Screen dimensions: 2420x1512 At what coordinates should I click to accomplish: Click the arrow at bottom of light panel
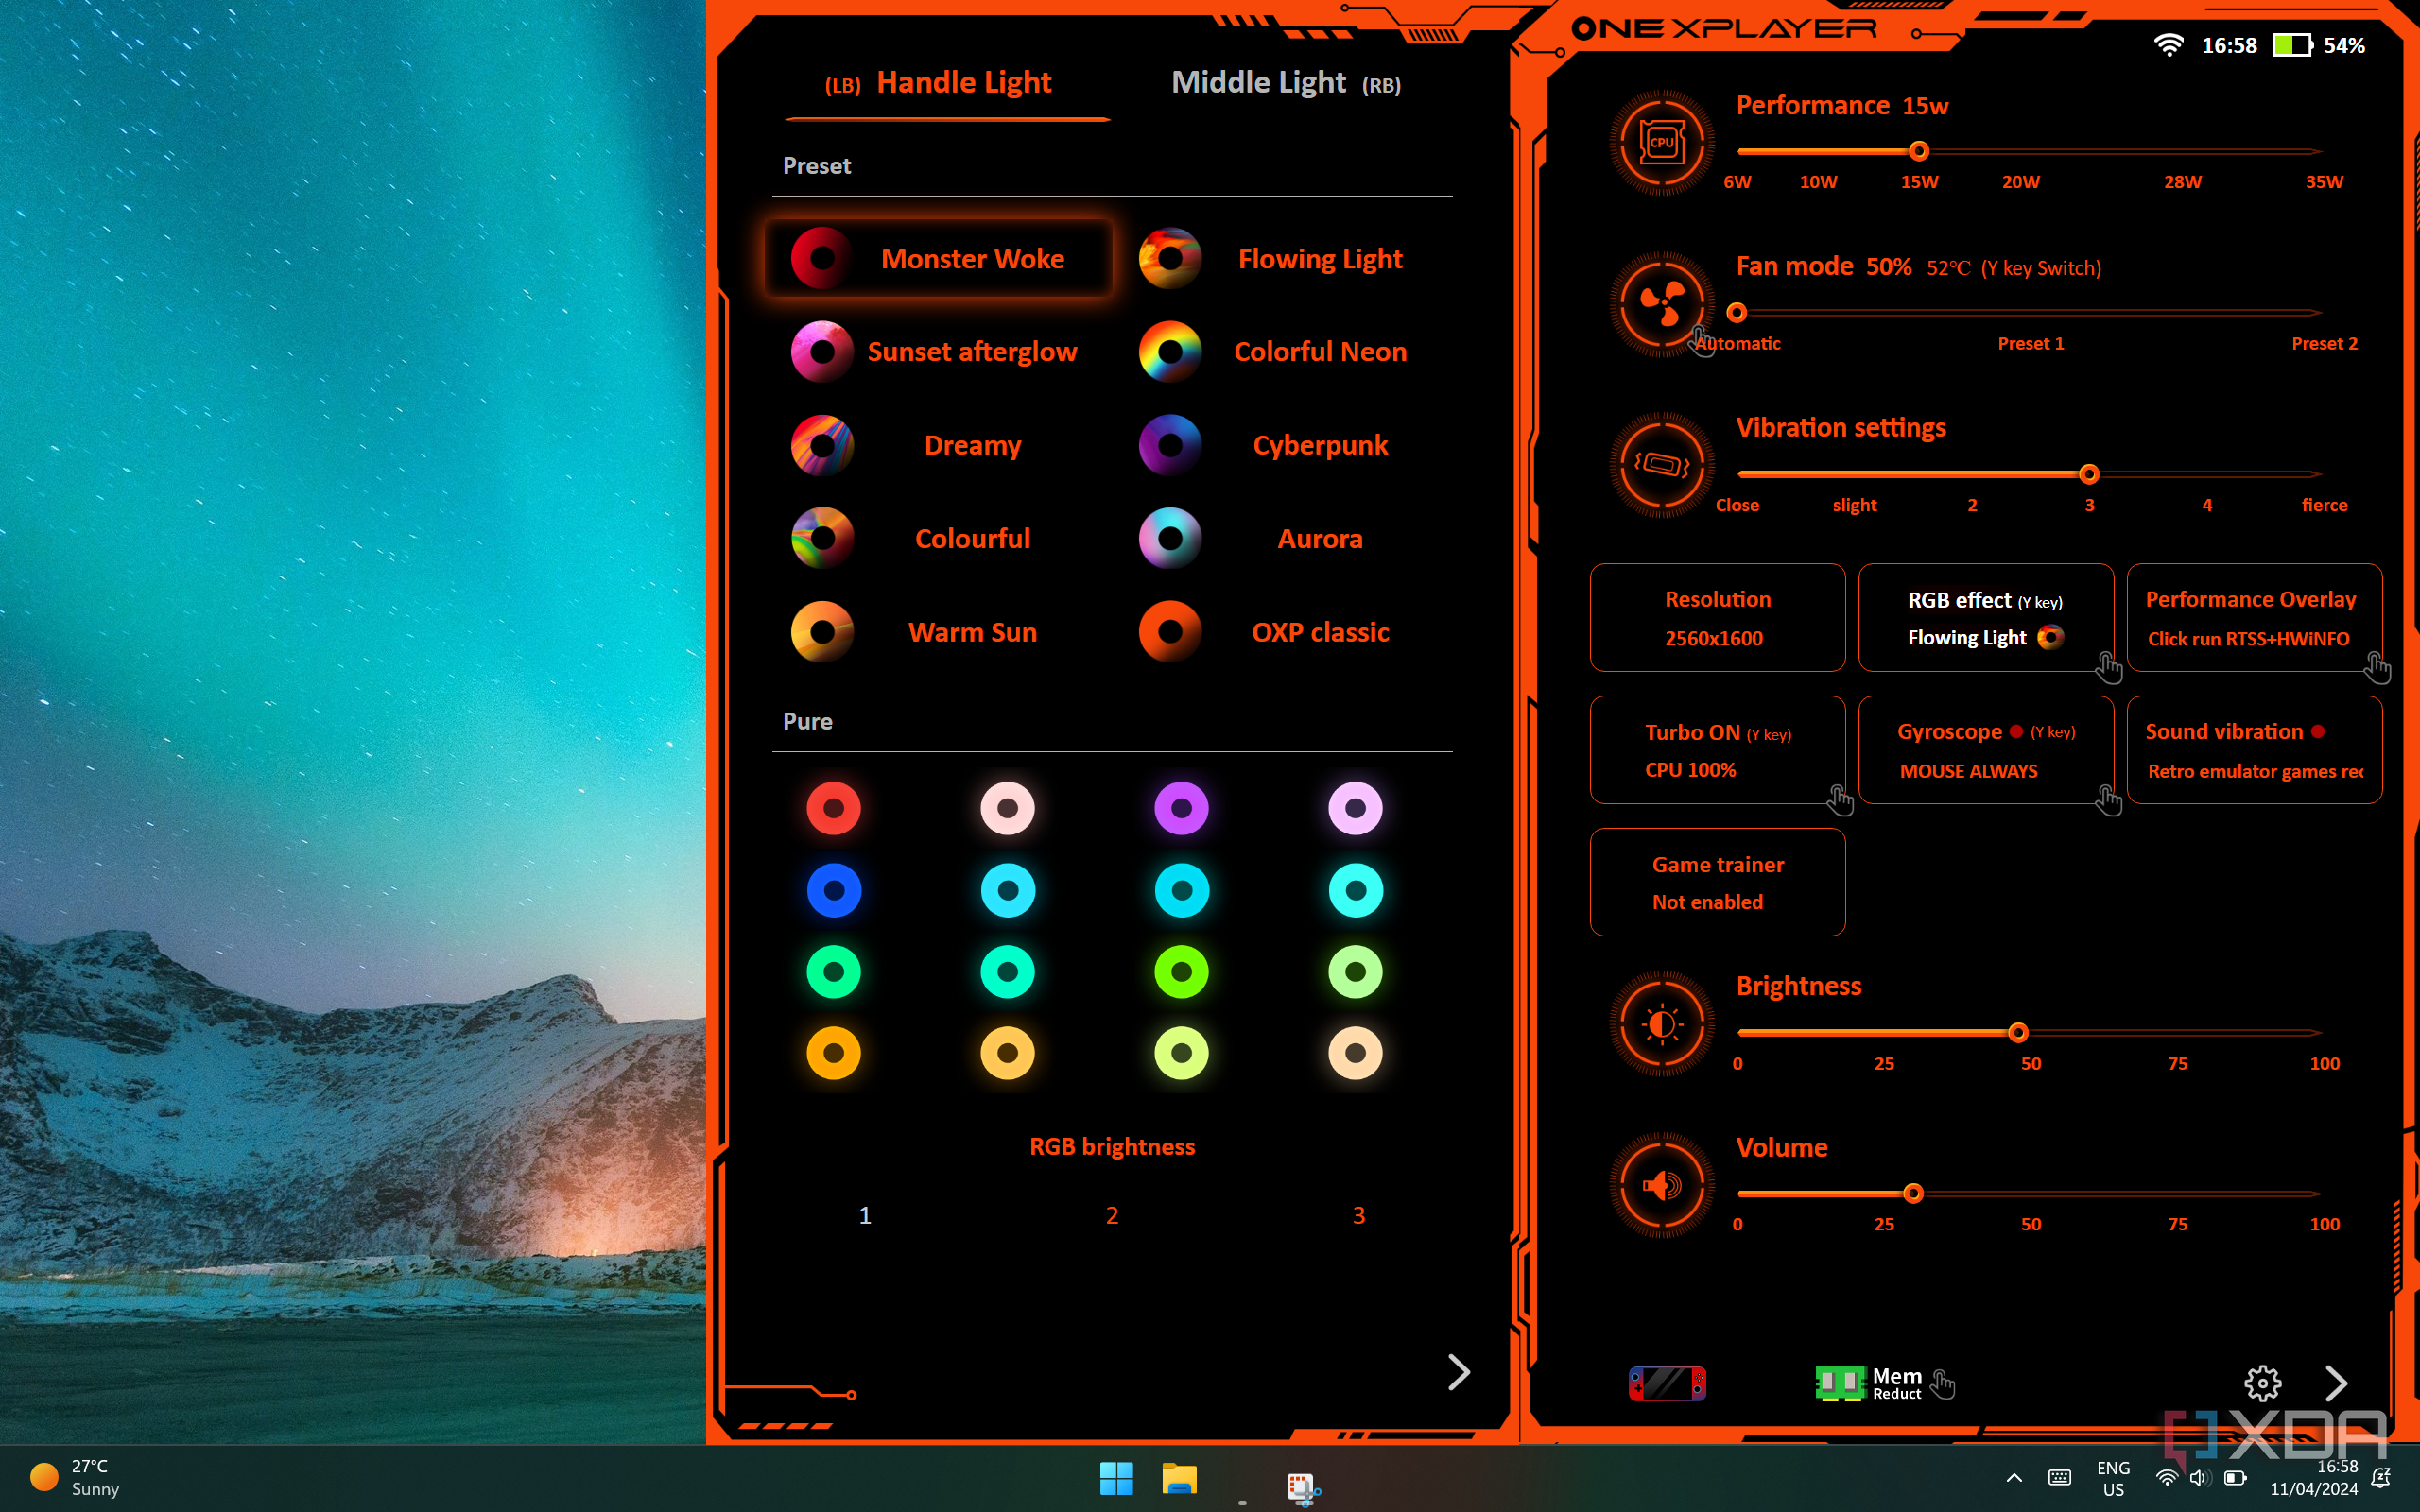coord(1459,1372)
